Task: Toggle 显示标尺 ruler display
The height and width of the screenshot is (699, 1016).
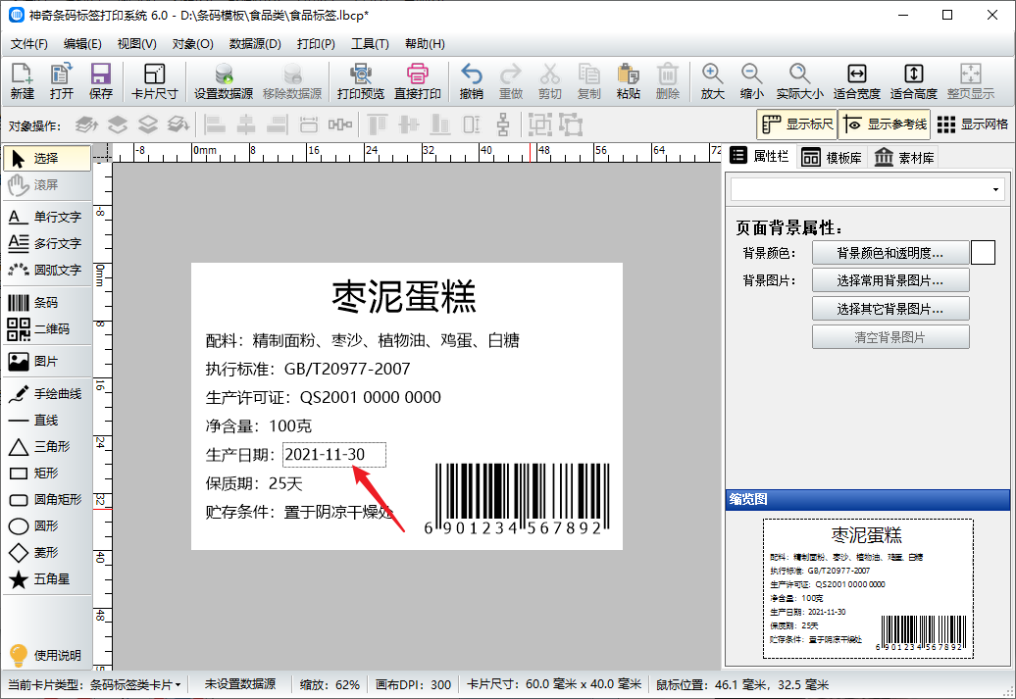Action: click(796, 125)
